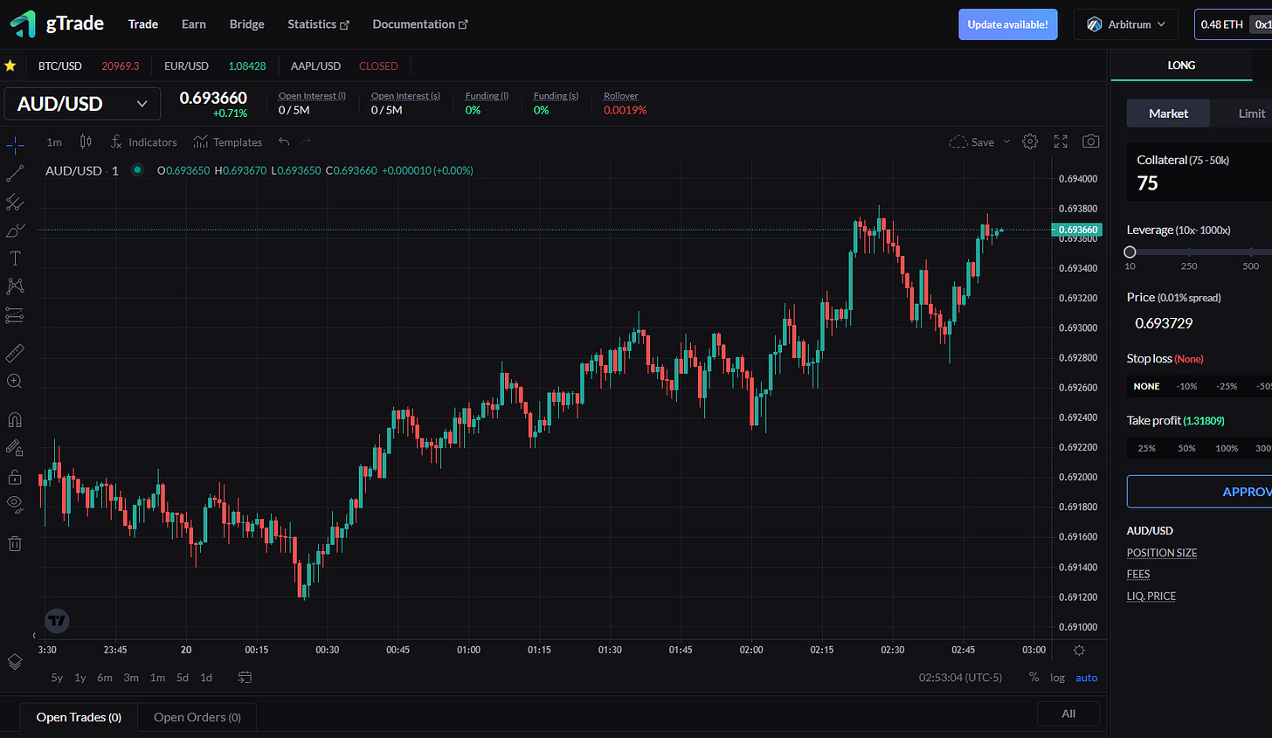Click the favorites star icon
This screenshot has height=738, width=1272.
coord(10,66)
